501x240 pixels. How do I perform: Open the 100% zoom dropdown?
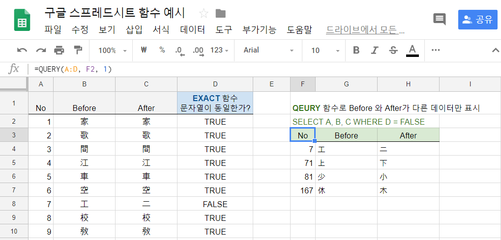coord(112,50)
